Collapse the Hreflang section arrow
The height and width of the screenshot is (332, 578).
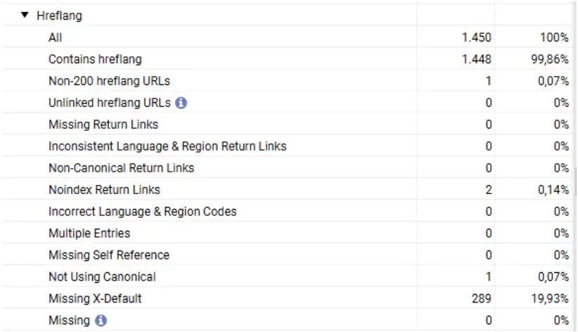click(x=25, y=14)
